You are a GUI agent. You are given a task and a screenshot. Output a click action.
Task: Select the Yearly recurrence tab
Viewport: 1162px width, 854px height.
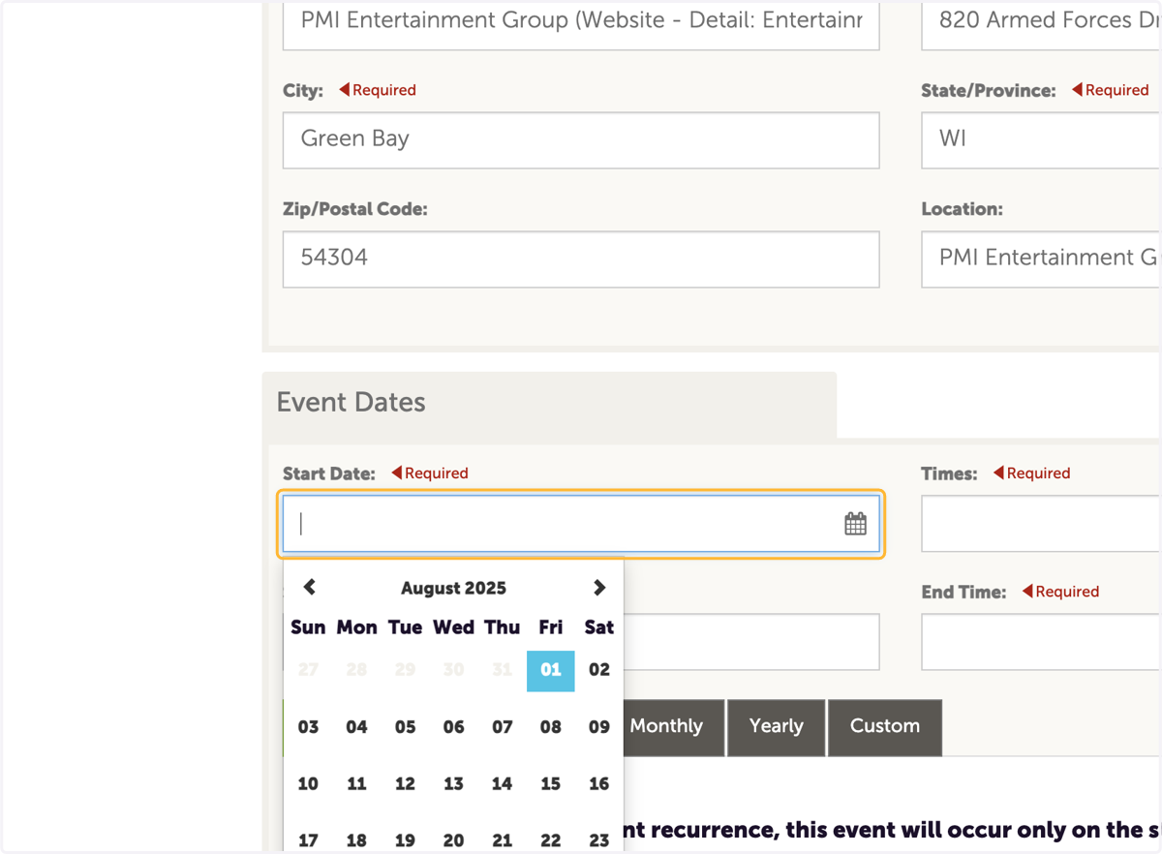tap(777, 727)
